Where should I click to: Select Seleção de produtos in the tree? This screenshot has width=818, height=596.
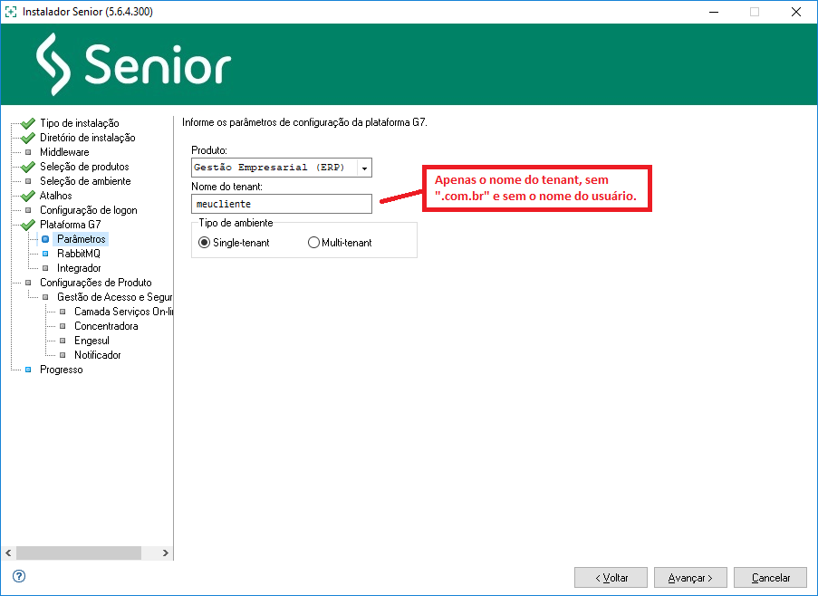coord(84,167)
